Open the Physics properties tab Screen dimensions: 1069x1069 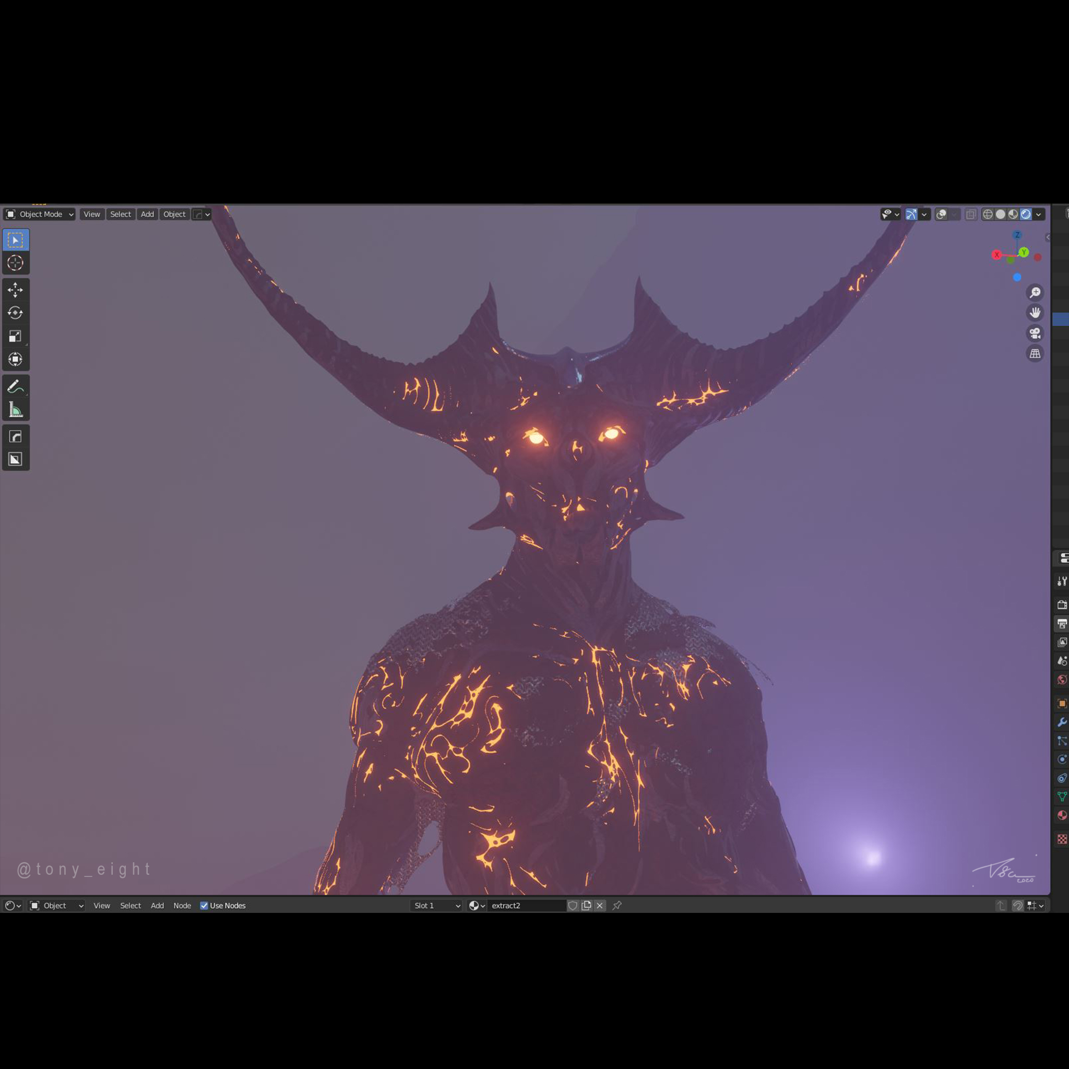point(1062,759)
